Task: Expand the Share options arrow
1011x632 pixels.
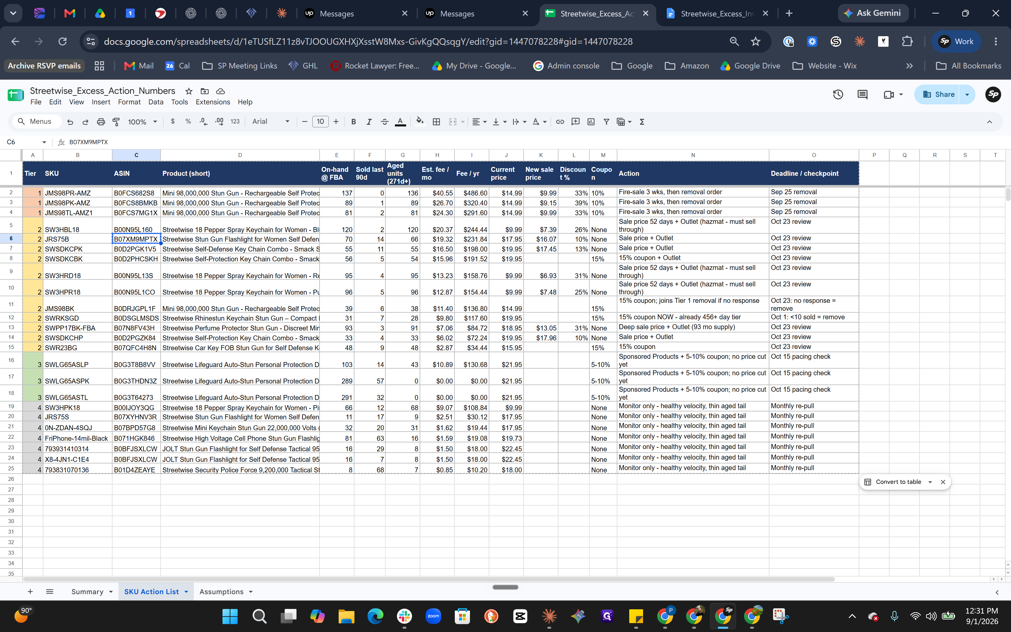Action: point(967,94)
